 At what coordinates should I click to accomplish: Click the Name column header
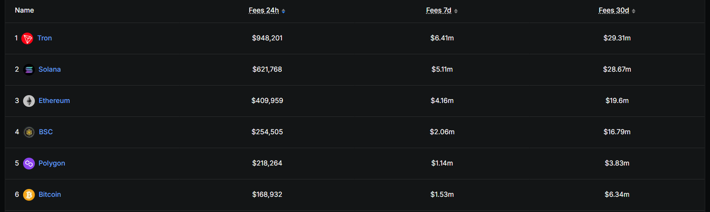click(x=24, y=10)
